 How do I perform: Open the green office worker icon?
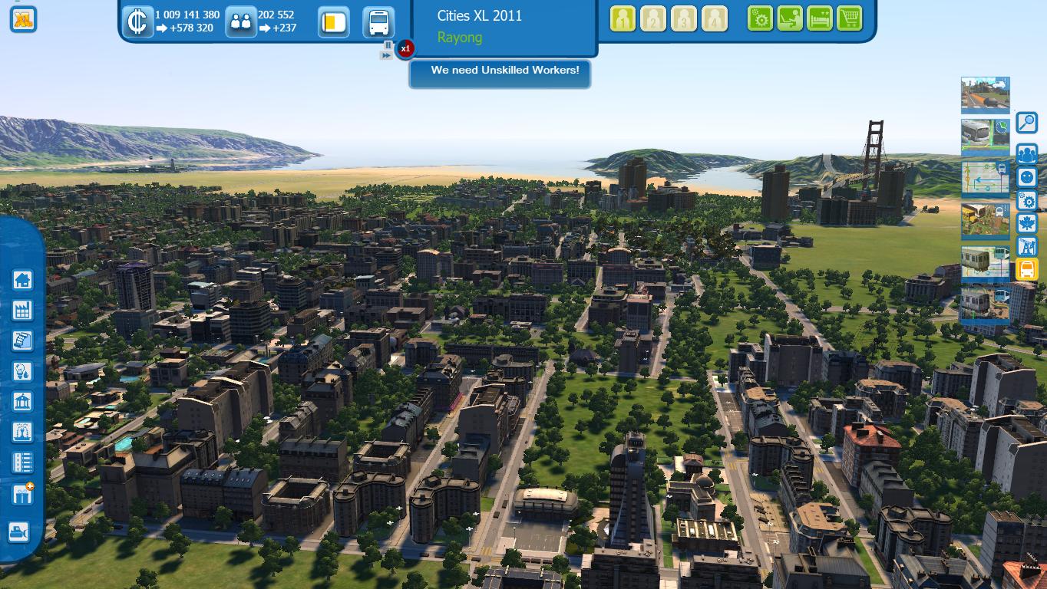pos(790,18)
